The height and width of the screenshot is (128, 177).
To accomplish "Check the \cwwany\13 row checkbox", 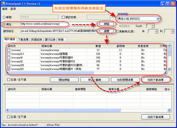I will (x=8, y=54).
